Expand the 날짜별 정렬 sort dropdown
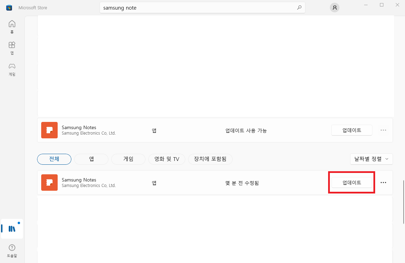This screenshot has height=263, width=405. [x=371, y=159]
